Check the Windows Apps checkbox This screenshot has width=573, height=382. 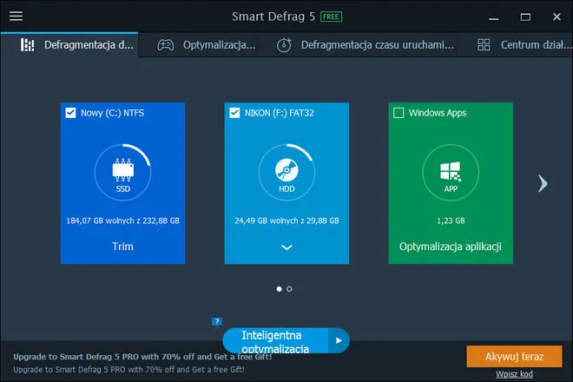pos(398,113)
